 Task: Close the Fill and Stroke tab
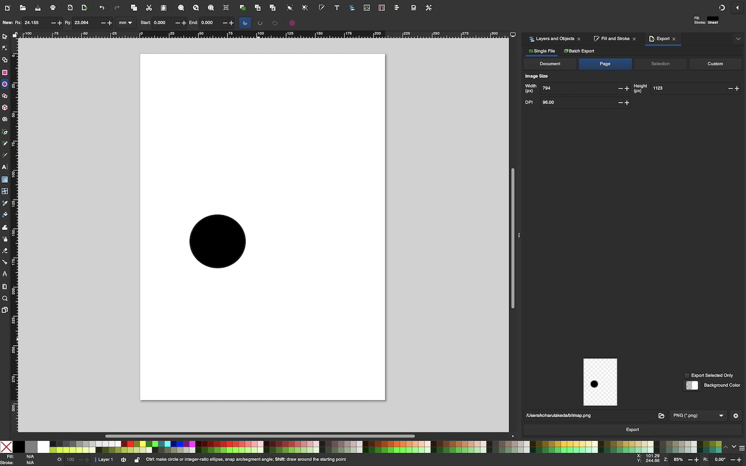634,39
